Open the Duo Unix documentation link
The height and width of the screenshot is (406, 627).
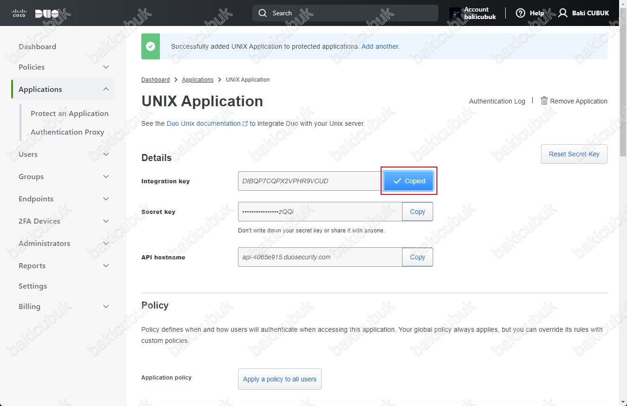click(204, 123)
